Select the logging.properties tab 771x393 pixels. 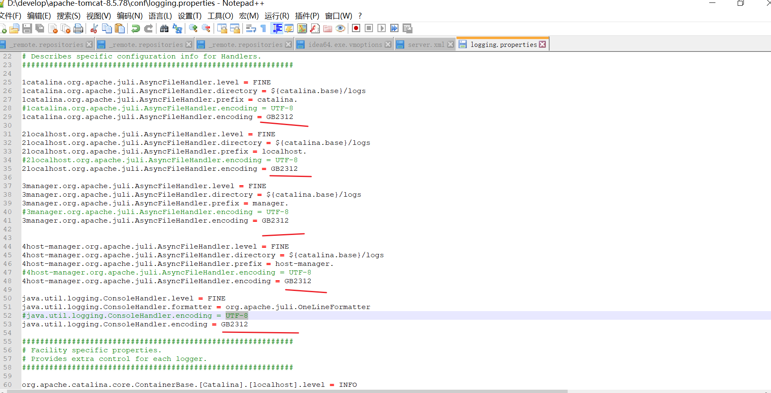pos(503,44)
